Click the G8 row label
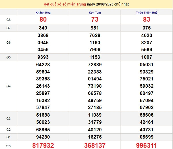 tap(8, 20)
